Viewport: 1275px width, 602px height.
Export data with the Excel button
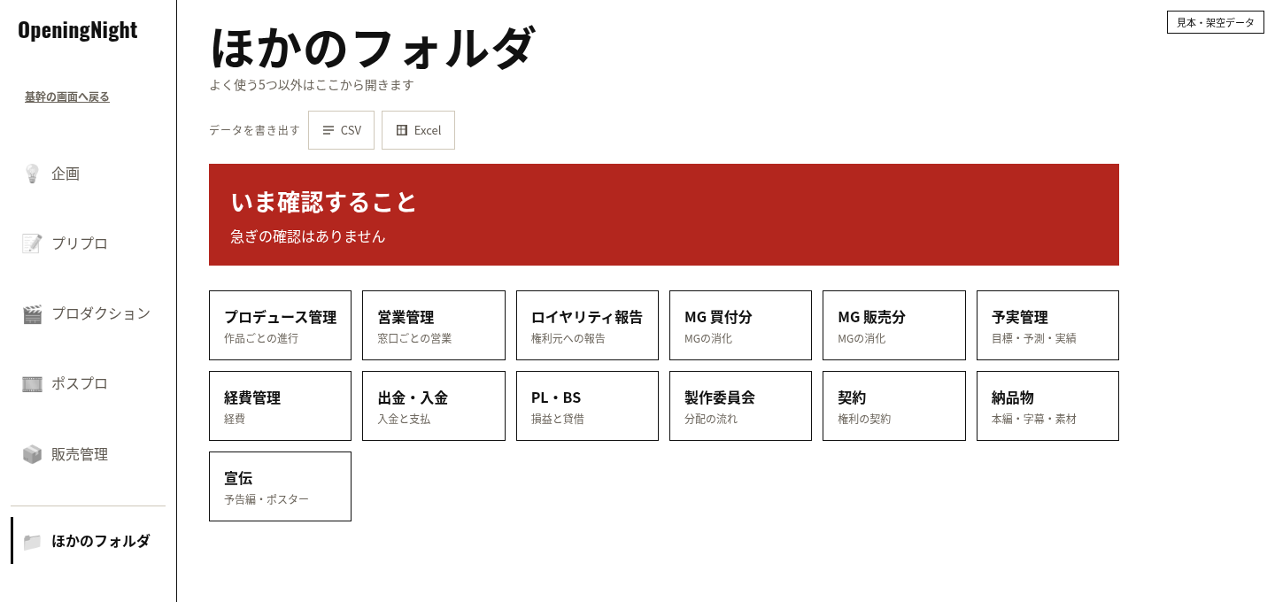tap(418, 130)
